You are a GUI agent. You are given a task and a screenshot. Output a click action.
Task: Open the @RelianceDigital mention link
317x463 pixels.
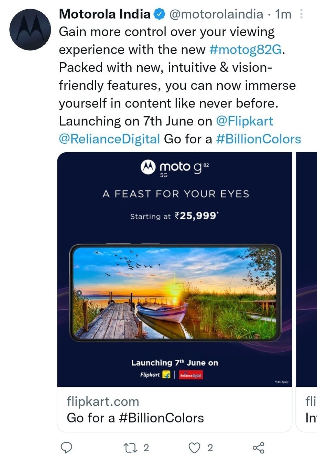pos(109,139)
